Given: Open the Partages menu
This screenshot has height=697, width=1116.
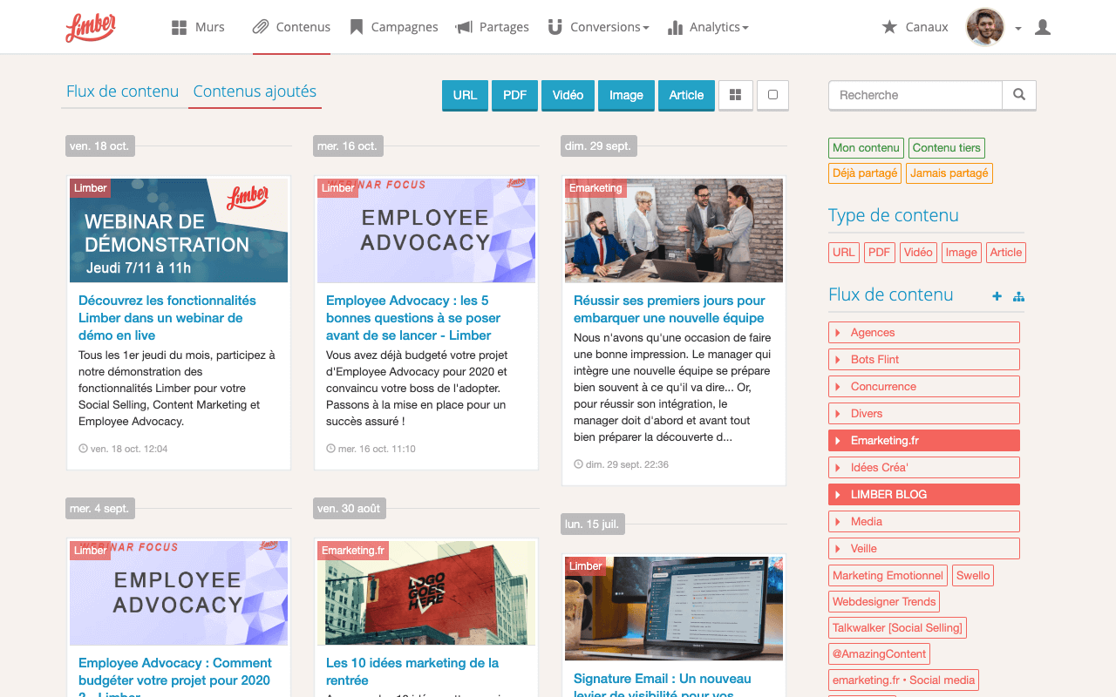Looking at the screenshot, I should [493, 27].
